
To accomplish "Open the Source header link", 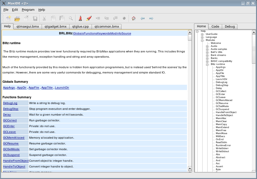I will point(126,33).
